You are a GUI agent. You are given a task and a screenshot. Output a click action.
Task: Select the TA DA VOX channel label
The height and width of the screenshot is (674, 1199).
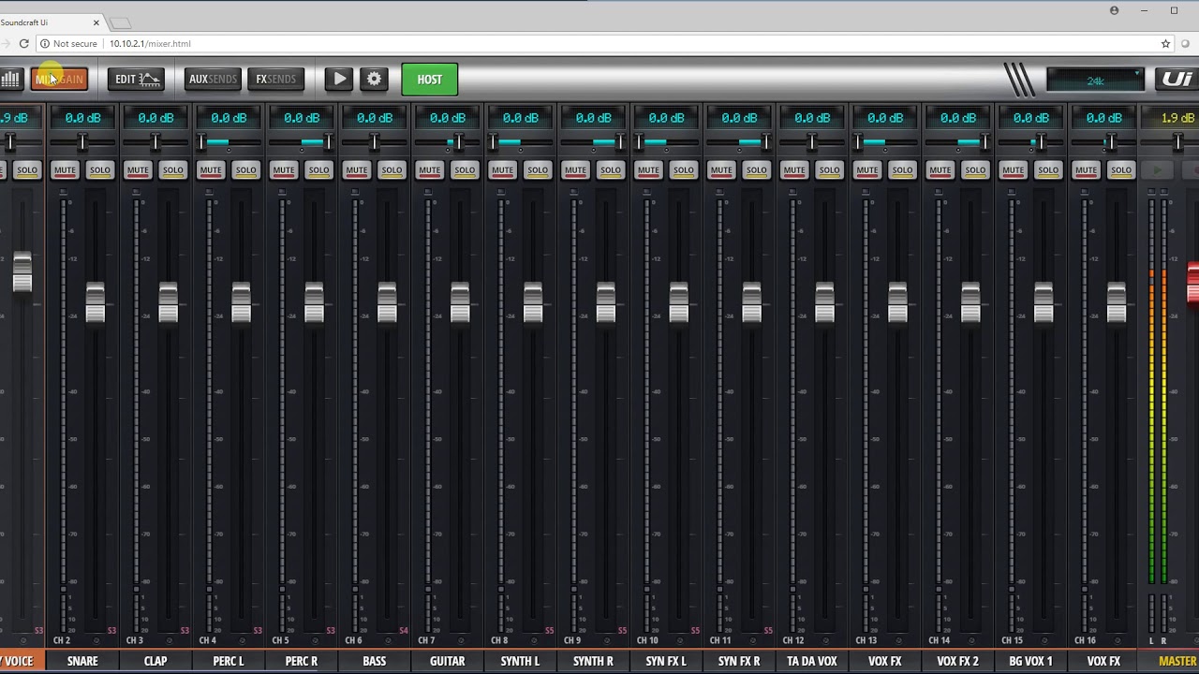click(813, 661)
